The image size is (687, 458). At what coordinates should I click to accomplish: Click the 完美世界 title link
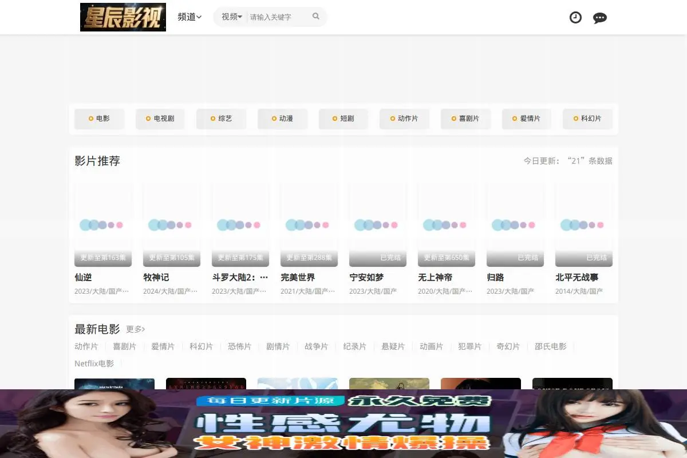click(x=298, y=278)
